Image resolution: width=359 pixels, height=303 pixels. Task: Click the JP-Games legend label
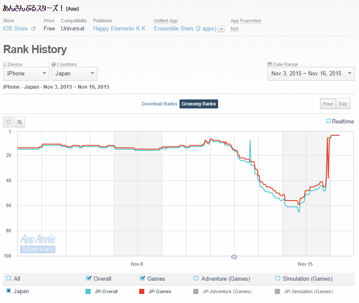pos(160,291)
